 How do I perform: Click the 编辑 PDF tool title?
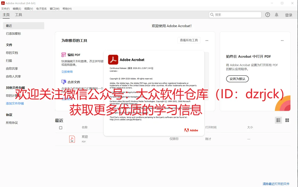[x=74, y=55]
